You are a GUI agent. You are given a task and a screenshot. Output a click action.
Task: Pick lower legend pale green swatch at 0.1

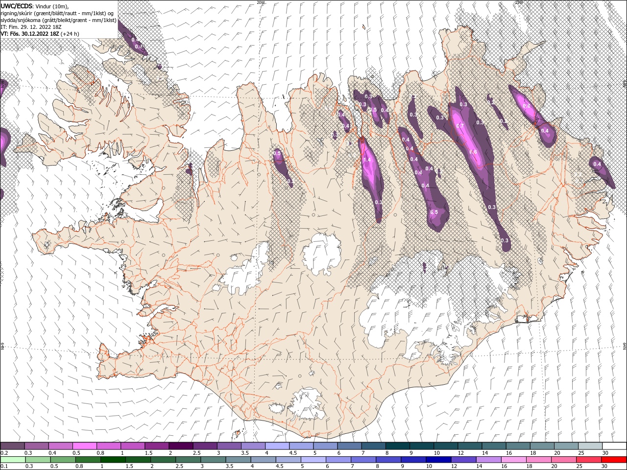pyautogui.click(x=13, y=460)
